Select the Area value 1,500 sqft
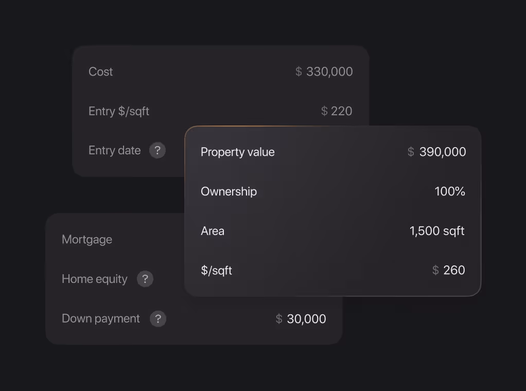526x391 pixels. [436, 230]
